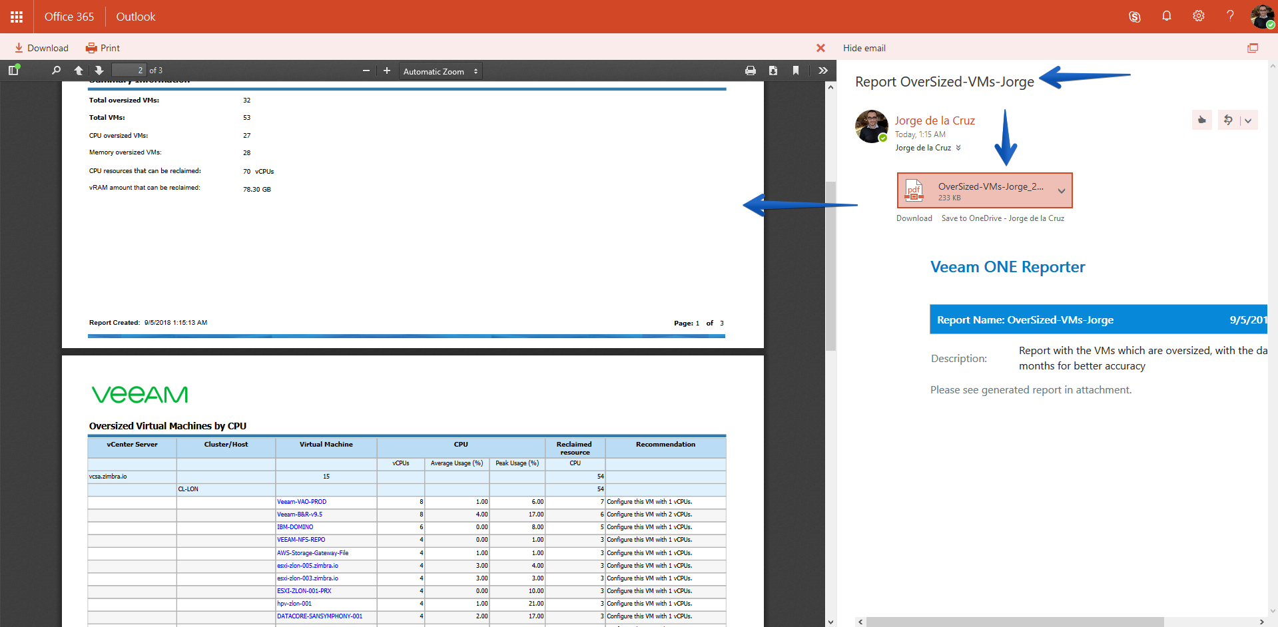The width and height of the screenshot is (1278, 627).
Task: Print from the PDF viewer toolbar icon
Action: point(751,71)
